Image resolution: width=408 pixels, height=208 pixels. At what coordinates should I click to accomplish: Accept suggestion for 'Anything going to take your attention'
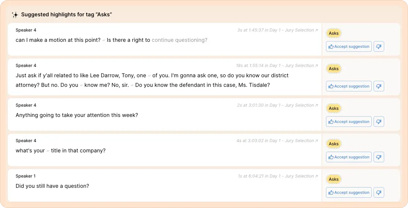click(349, 122)
